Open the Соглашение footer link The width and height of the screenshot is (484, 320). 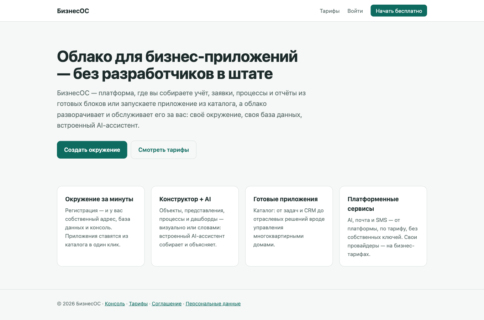167,304
